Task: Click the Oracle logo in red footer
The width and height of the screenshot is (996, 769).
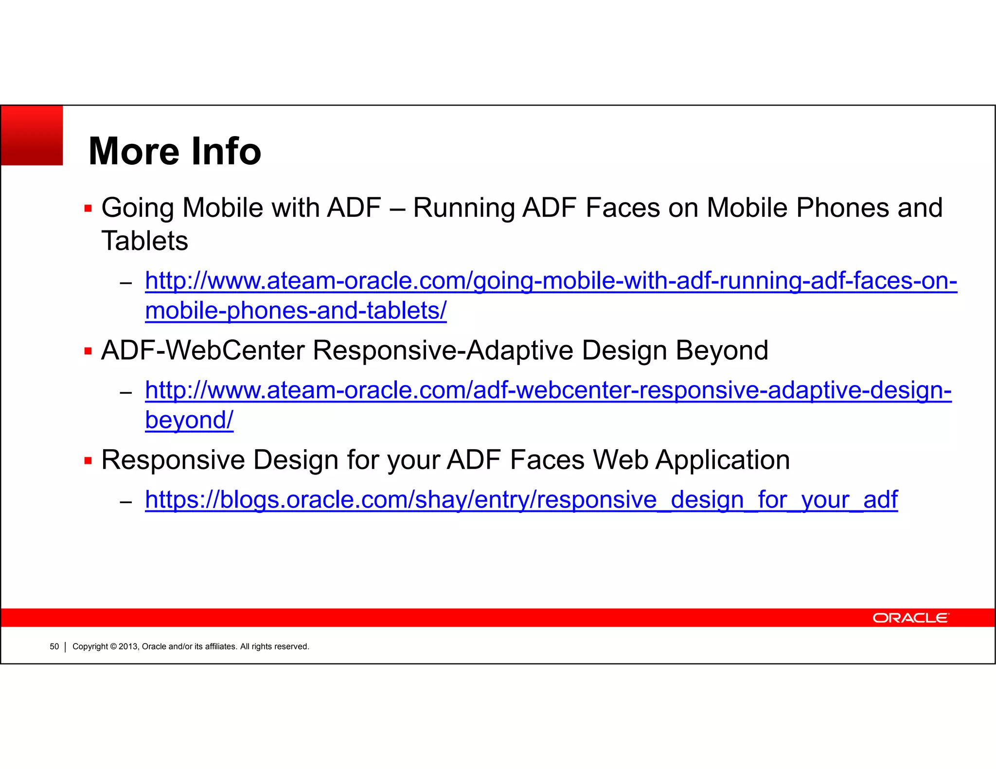Action: pyautogui.click(x=911, y=618)
